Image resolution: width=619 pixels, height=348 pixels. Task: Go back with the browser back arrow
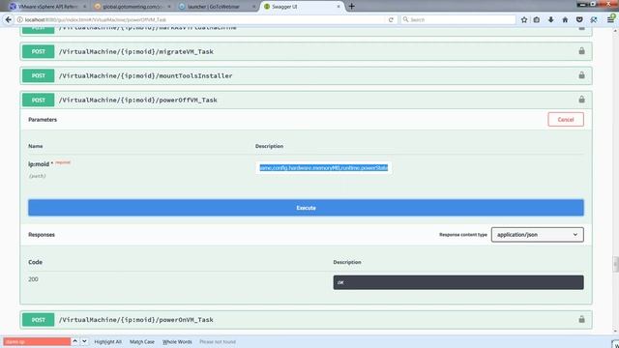[9, 19]
